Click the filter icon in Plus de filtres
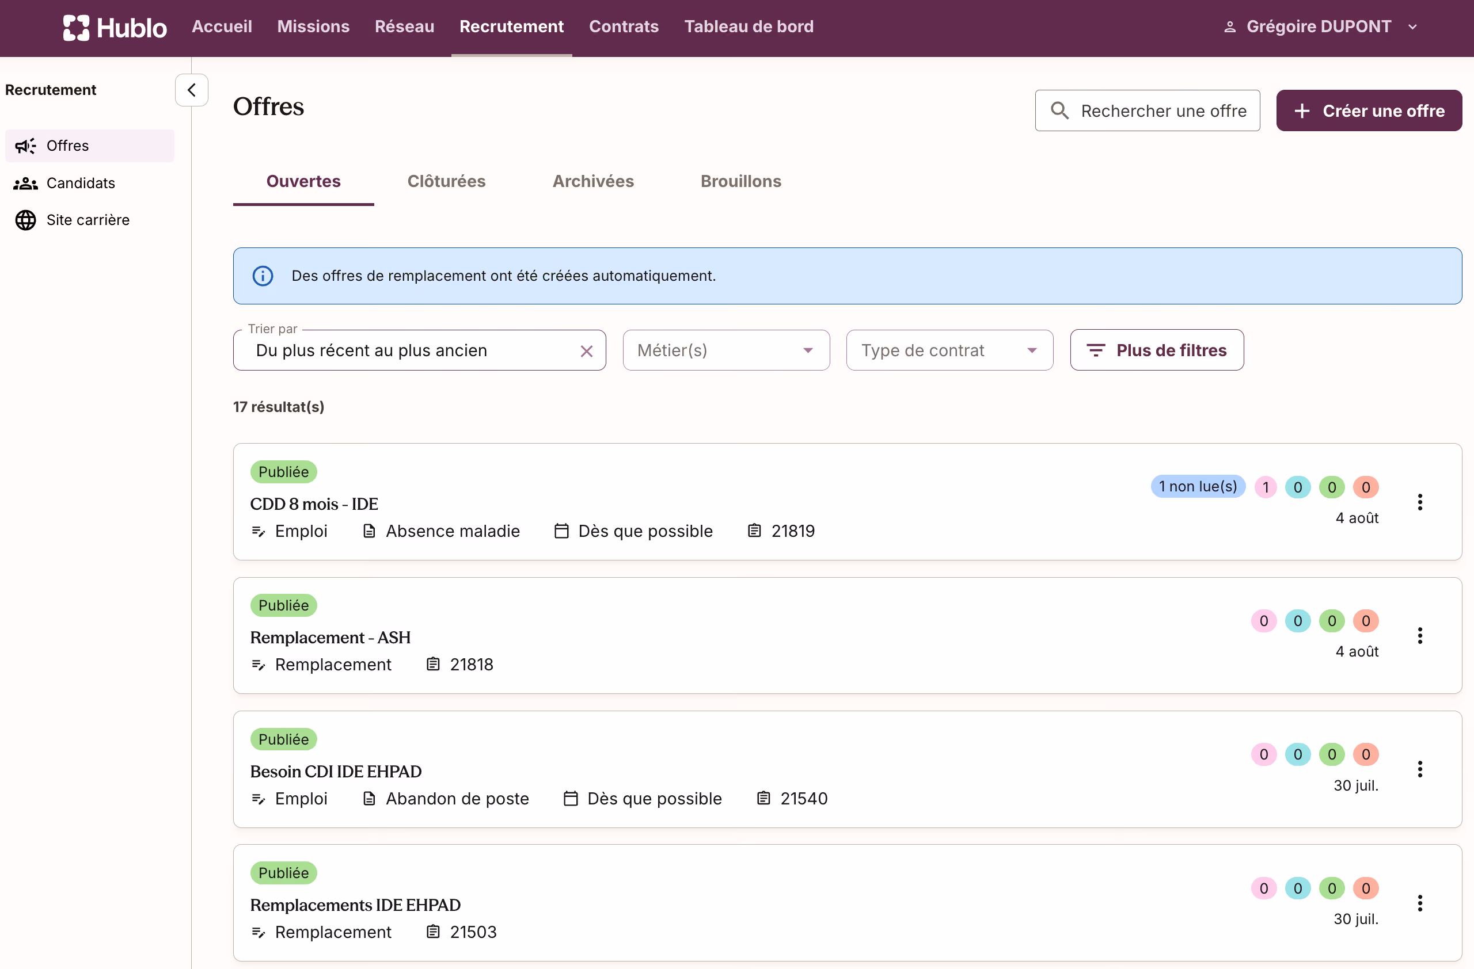This screenshot has width=1474, height=969. click(x=1096, y=350)
